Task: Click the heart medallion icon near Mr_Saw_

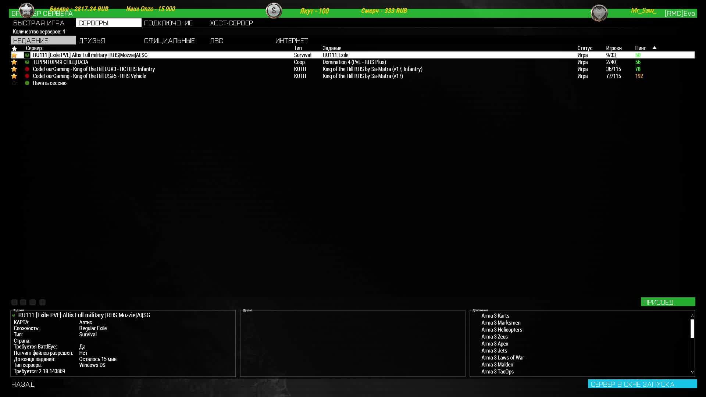Action: coord(599,13)
